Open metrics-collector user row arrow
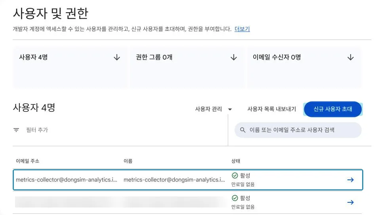The image size is (374, 215). (x=350, y=180)
